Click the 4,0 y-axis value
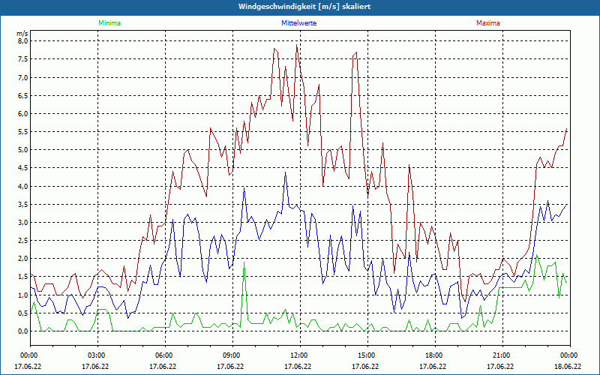Viewport: 600px width, 375px height. [x=22, y=186]
